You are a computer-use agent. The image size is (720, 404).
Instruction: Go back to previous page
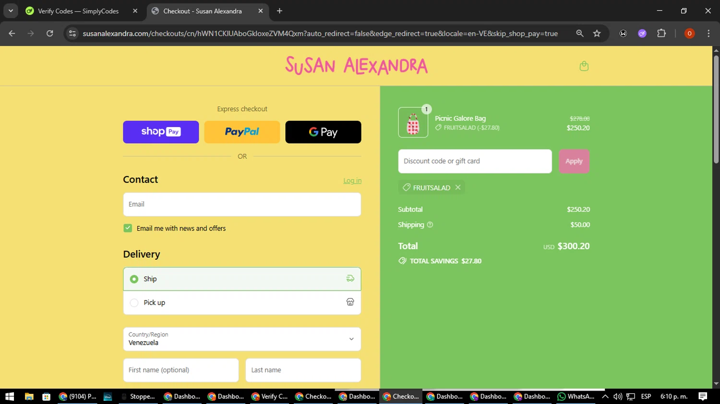12,34
